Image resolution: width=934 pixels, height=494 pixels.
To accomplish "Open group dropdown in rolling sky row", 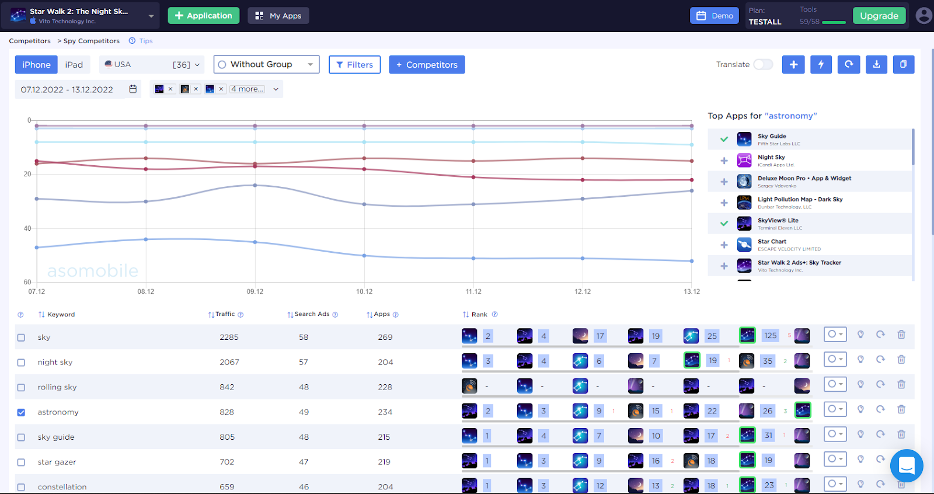I will click(835, 384).
